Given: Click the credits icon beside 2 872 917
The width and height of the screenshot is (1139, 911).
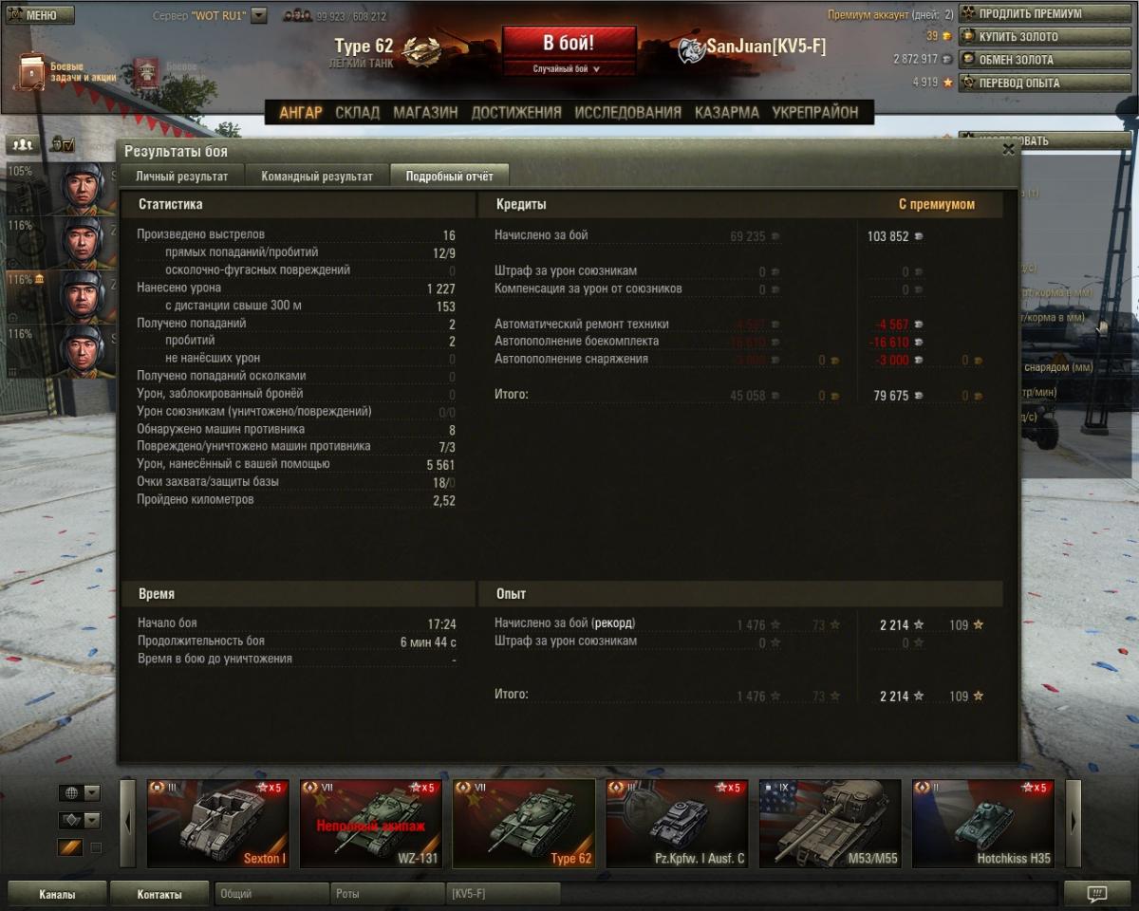Looking at the screenshot, I should (946, 59).
